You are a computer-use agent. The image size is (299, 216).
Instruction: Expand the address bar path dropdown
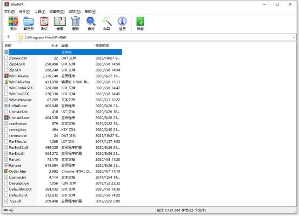coord(294,37)
